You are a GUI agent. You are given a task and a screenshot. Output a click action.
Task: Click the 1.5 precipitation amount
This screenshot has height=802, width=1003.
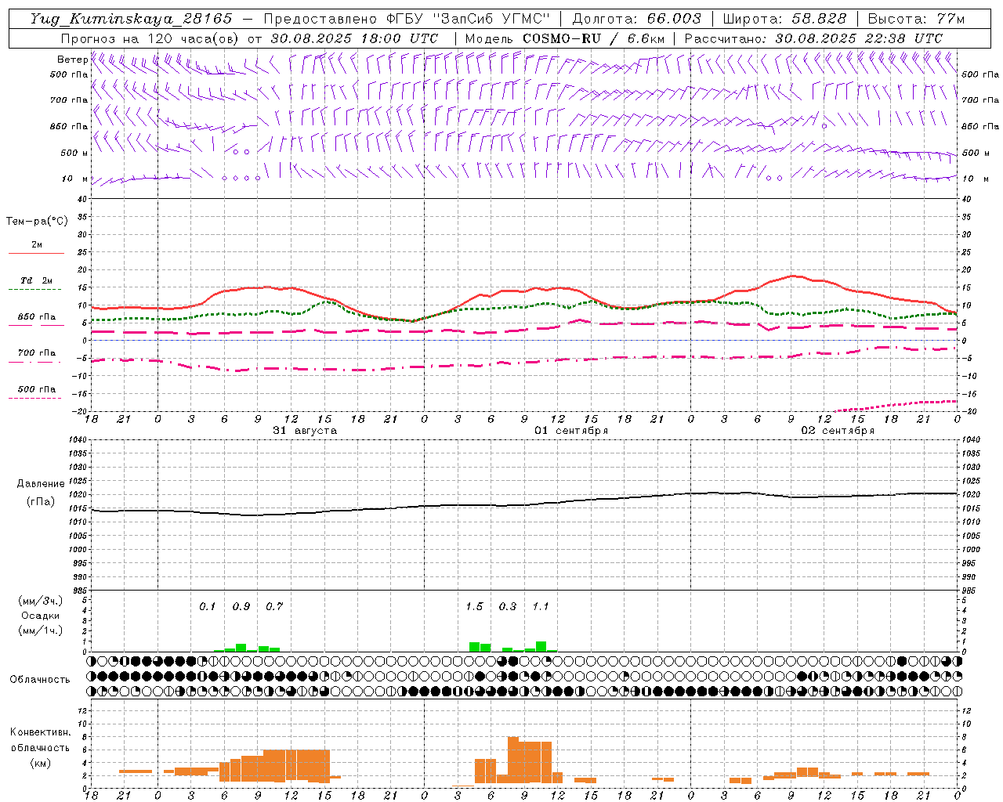tap(474, 606)
